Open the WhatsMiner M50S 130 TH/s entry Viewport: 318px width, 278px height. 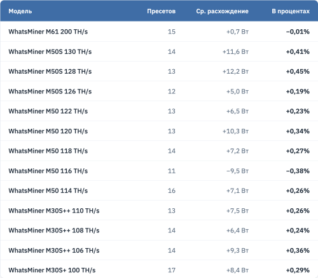(x=159, y=51)
